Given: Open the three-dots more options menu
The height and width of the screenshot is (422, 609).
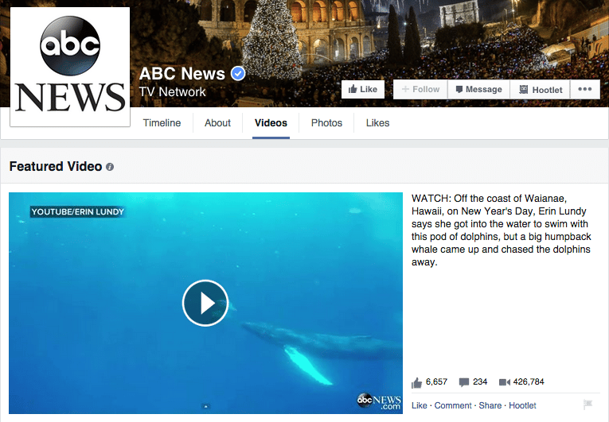Looking at the screenshot, I should click(x=585, y=89).
